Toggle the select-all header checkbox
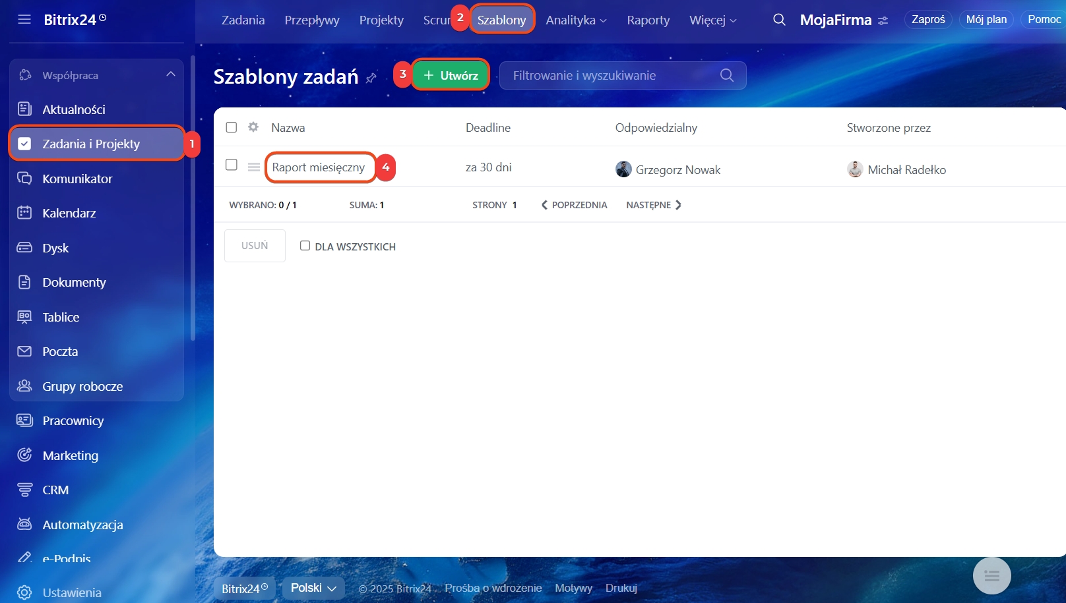This screenshot has height=603, width=1066. click(x=232, y=127)
